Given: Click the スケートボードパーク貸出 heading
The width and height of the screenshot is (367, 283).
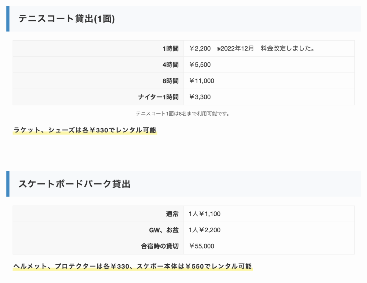Looking at the screenshot, I should (74, 184).
